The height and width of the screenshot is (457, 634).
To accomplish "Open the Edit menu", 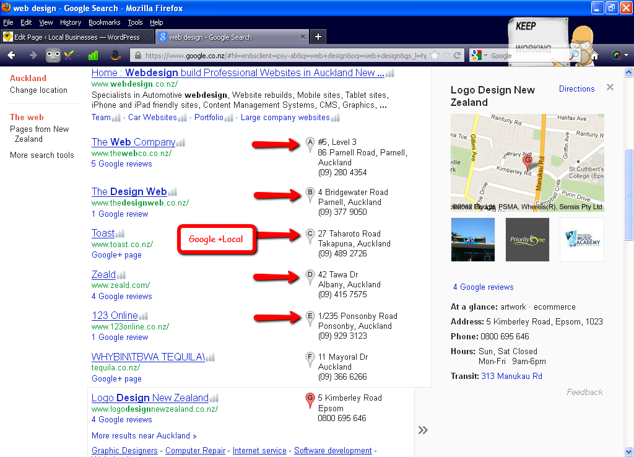I will coord(26,22).
